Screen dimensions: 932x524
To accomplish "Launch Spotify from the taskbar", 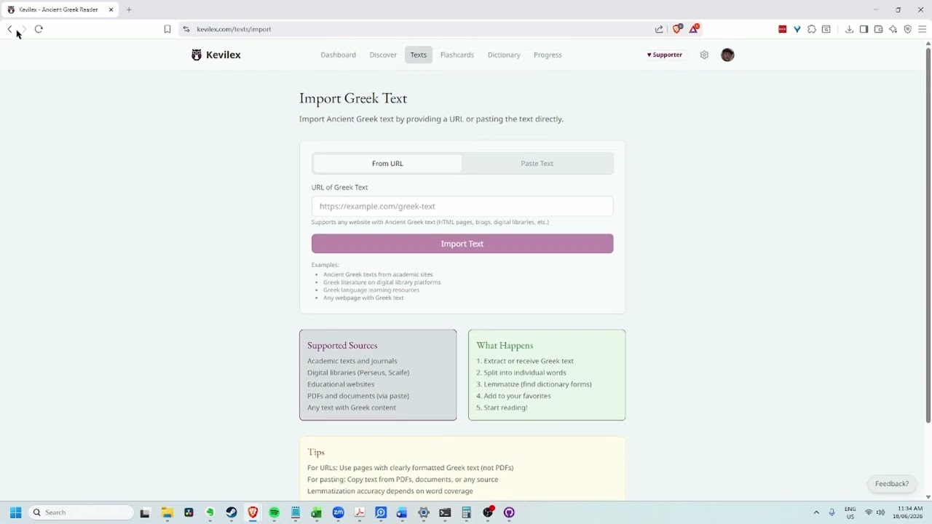I will point(274,512).
